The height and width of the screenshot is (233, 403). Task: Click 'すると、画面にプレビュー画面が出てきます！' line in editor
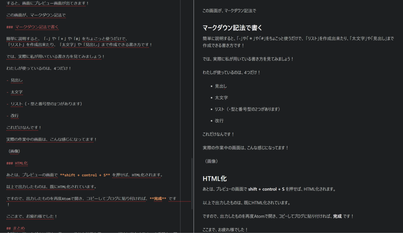[48, 3]
